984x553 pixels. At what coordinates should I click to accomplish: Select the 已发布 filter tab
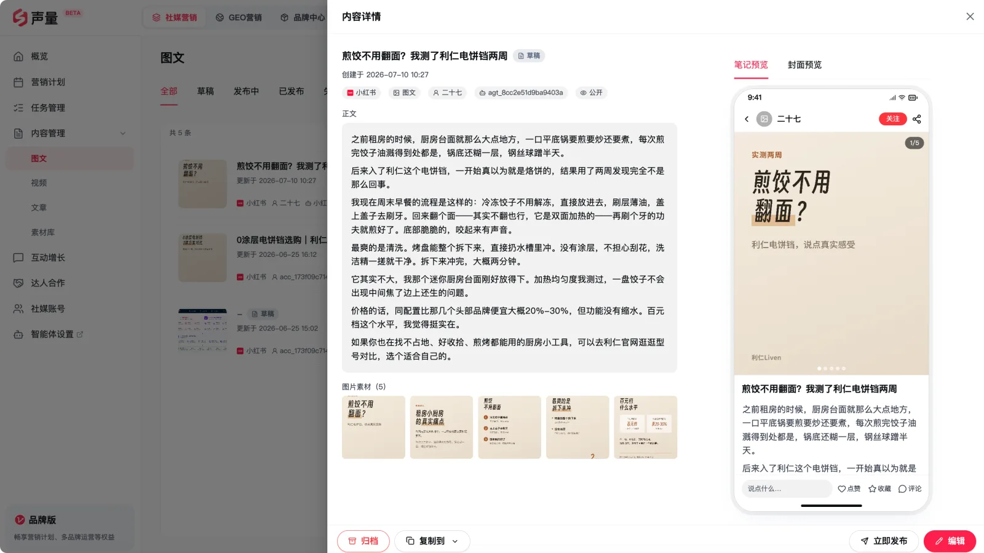point(292,92)
